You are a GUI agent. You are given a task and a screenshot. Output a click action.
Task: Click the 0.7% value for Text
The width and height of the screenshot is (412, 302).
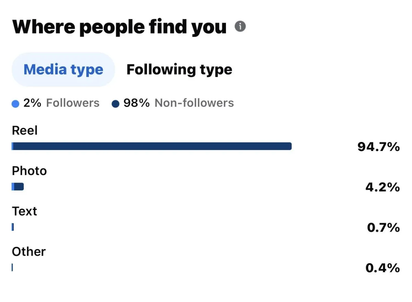coord(383,227)
